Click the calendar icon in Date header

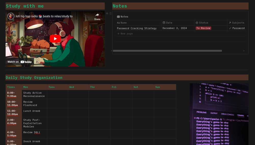tap(164, 23)
